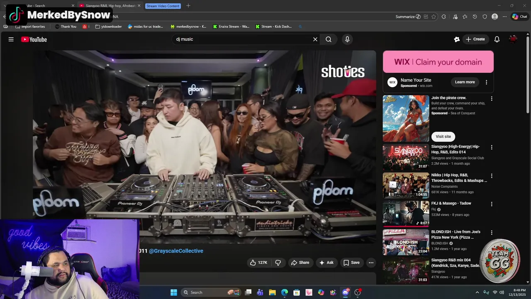This screenshot has height=299, width=531.
Task: Open options for Siangyoo High-Energy video
Action: (492, 147)
